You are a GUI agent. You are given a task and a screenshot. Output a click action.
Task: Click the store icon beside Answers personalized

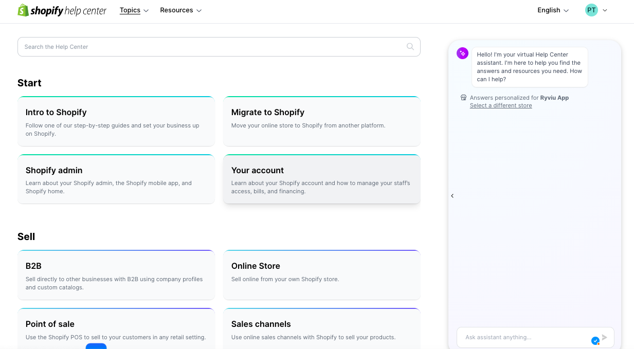pyautogui.click(x=464, y=98)
